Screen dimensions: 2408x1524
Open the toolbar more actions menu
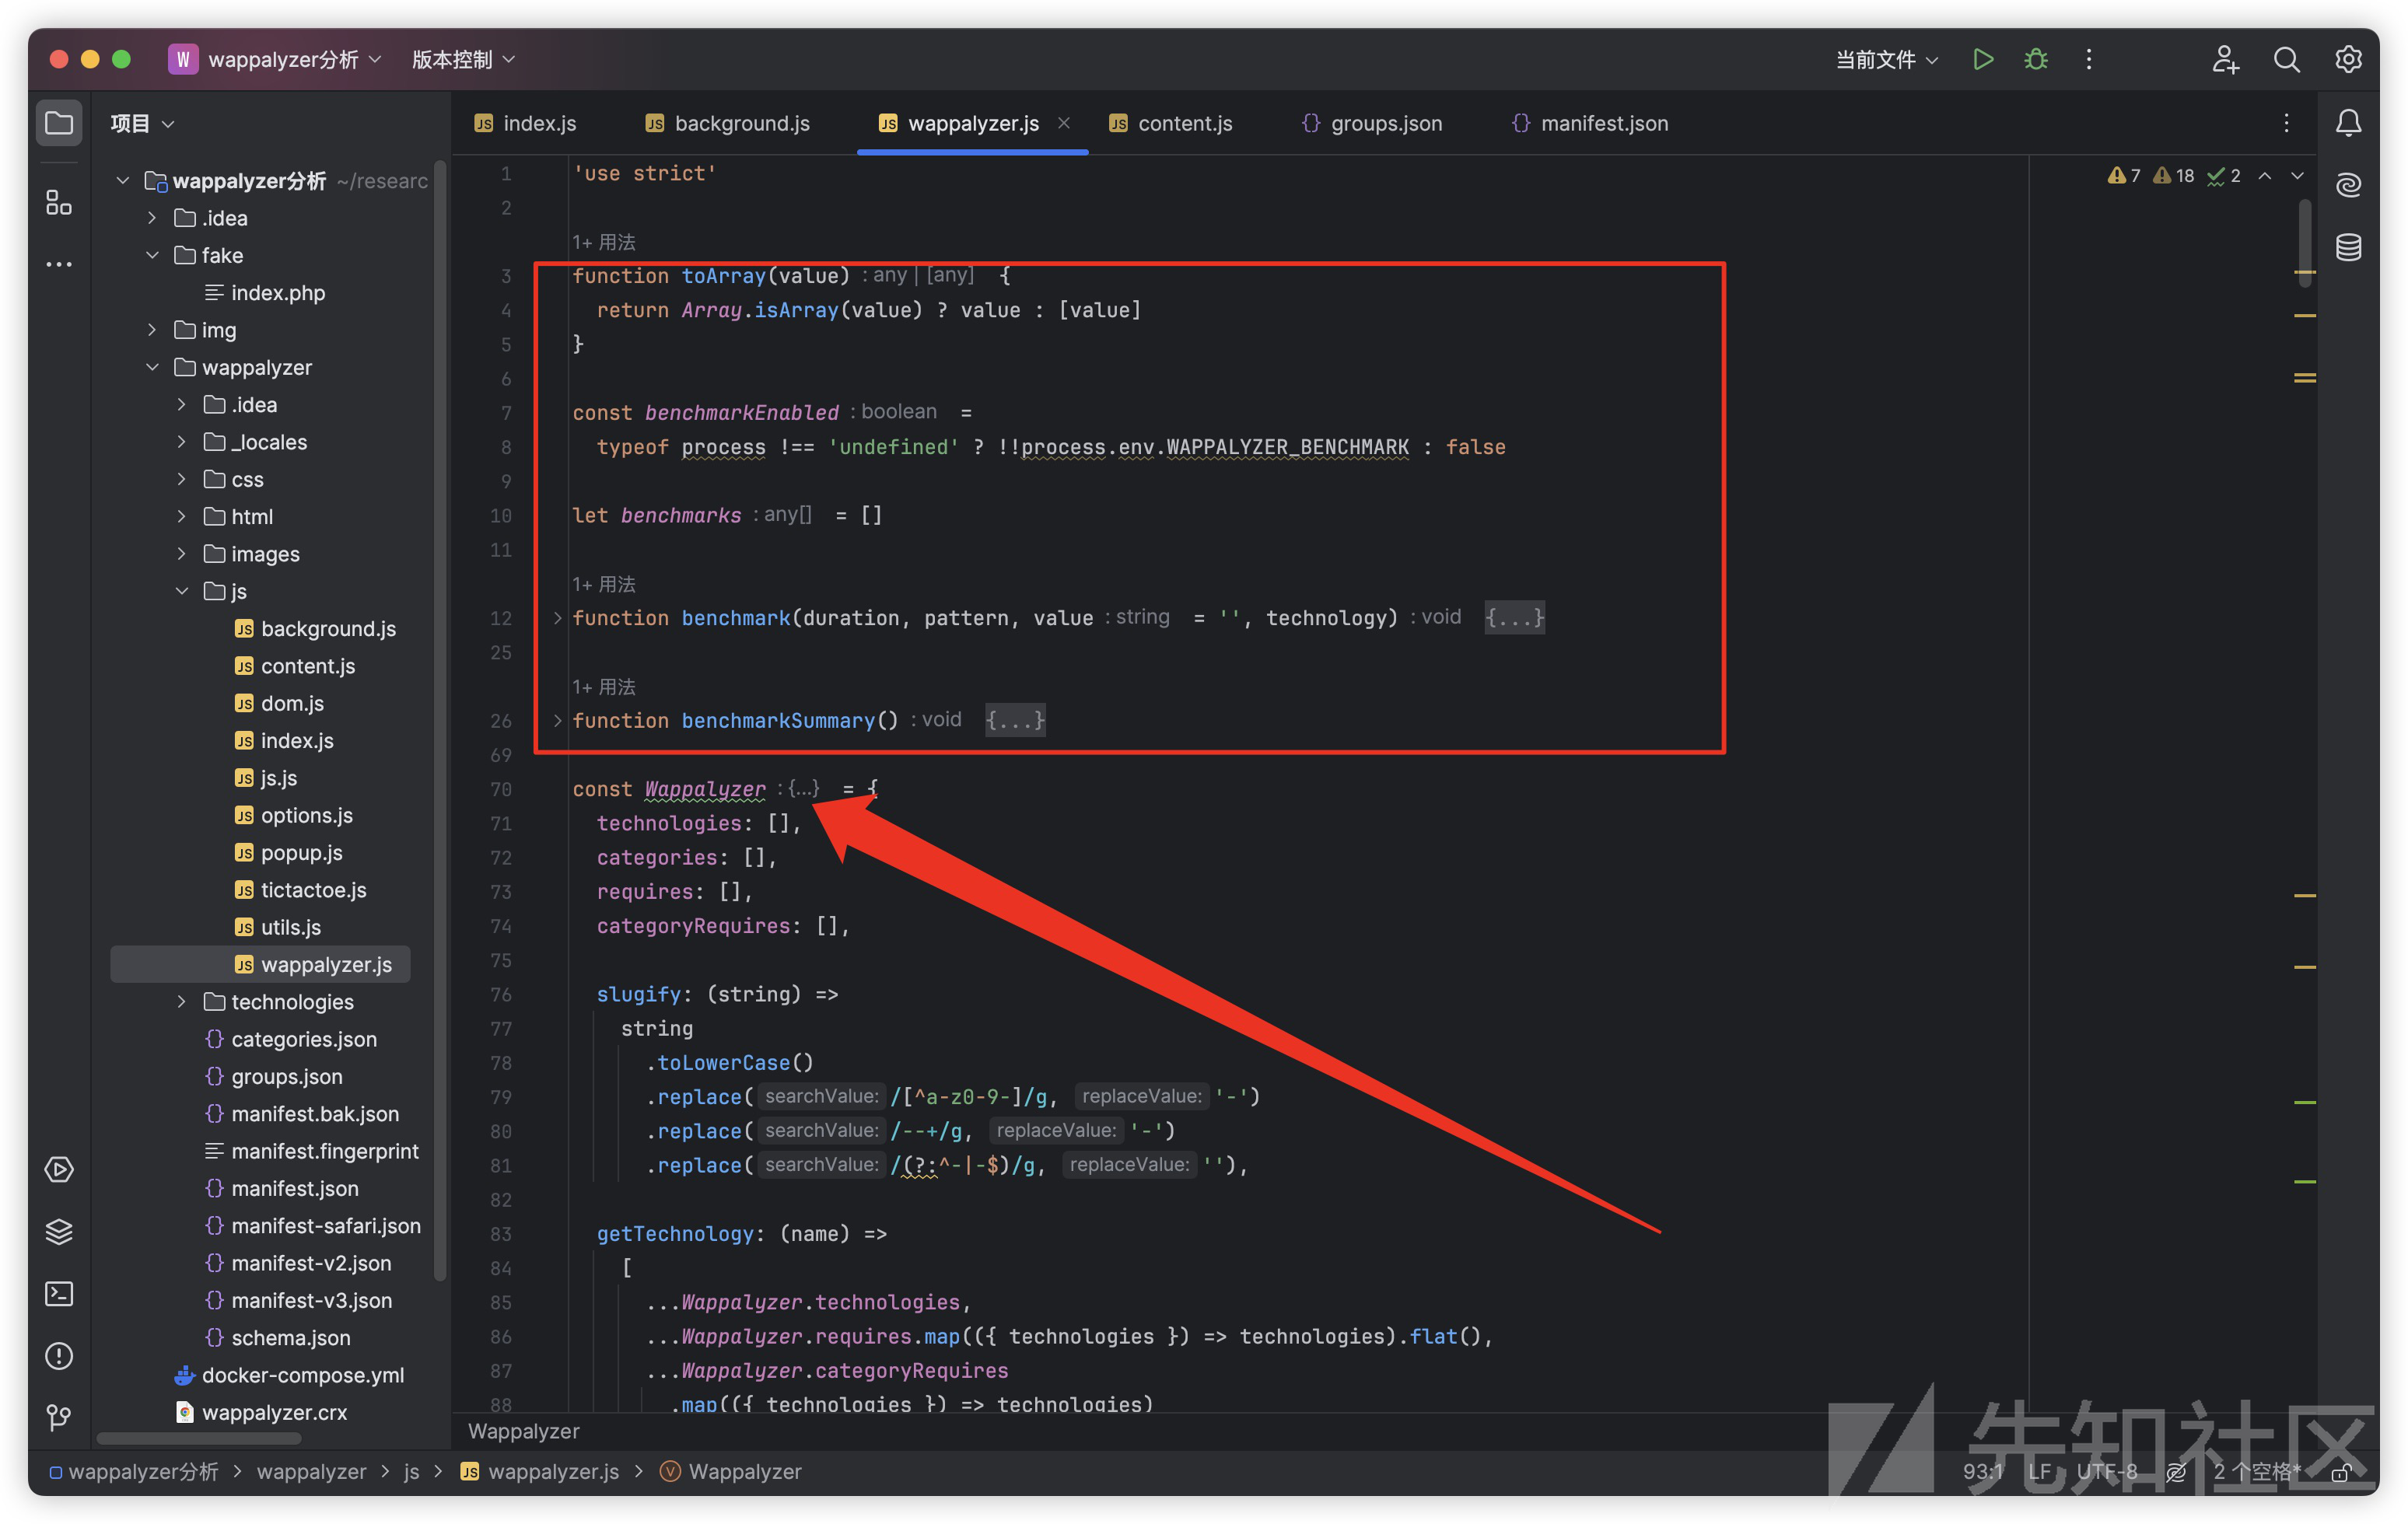click(2088, 60)
